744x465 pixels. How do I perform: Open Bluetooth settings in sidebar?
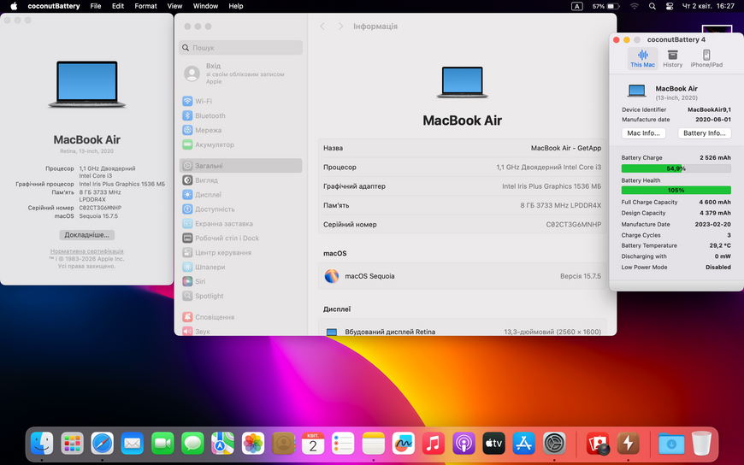[240, 115]
